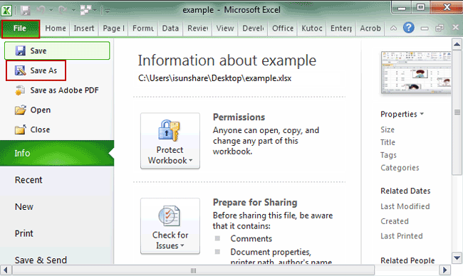The width and height of the screenshot is (463, 276).
Task: Open the Enterprise ribbon tab
Action: (x=341, y=28)
